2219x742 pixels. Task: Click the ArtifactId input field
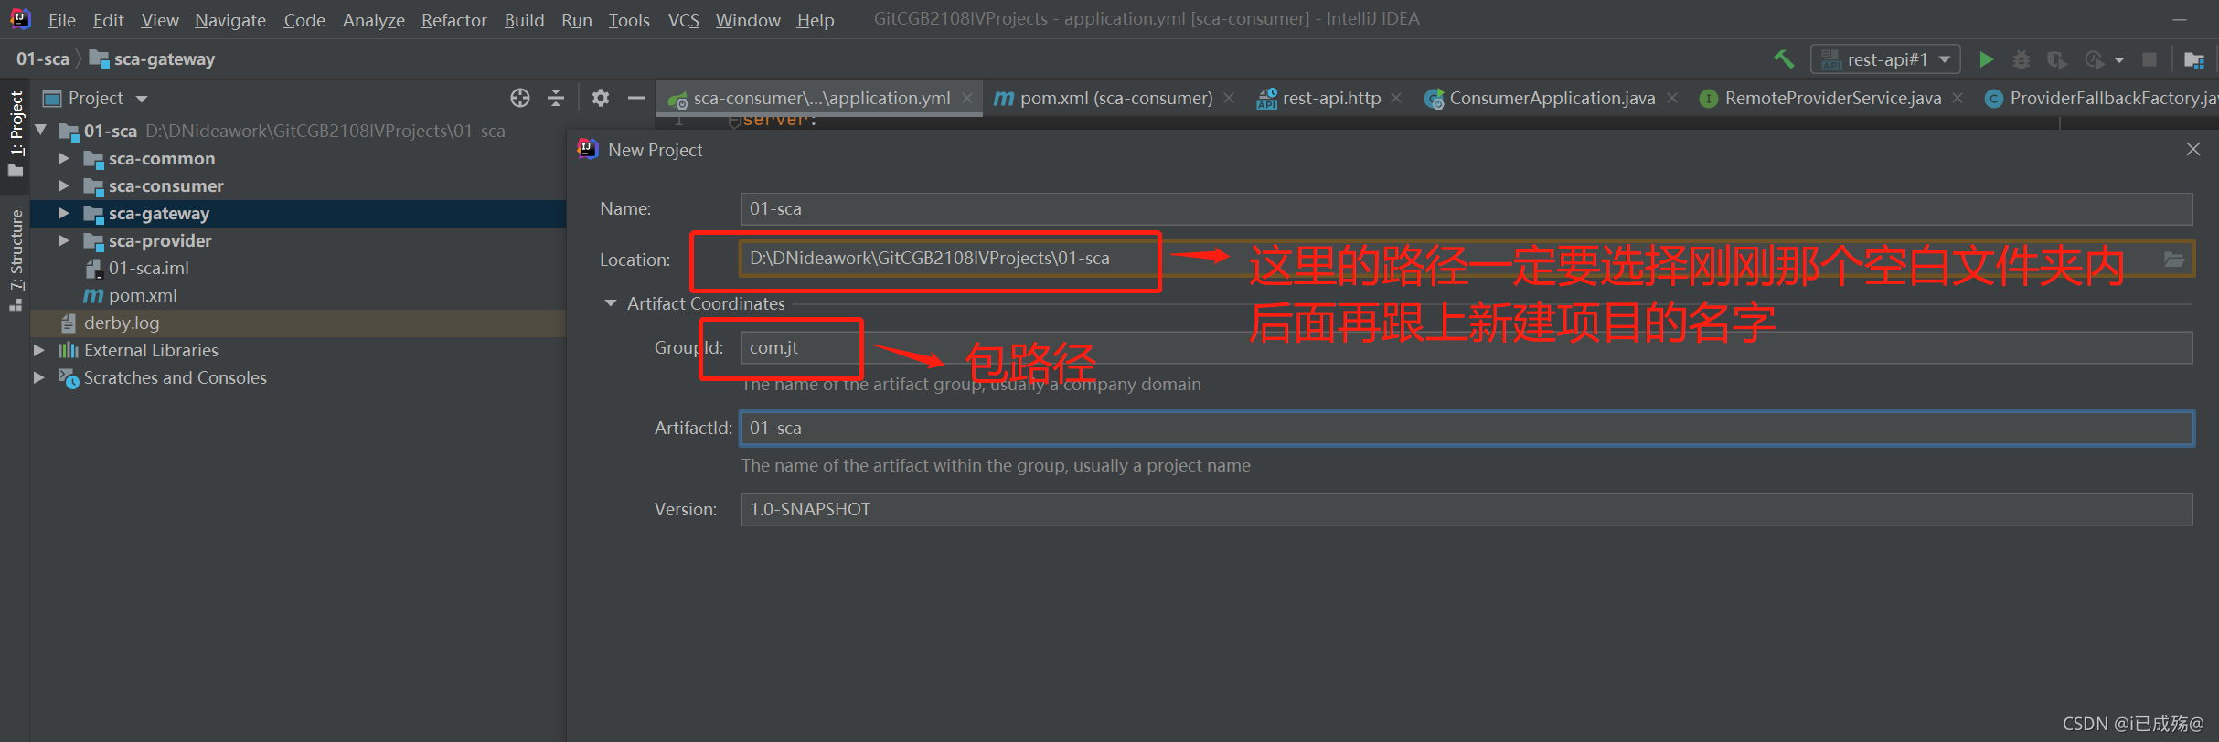(1467, 428)
